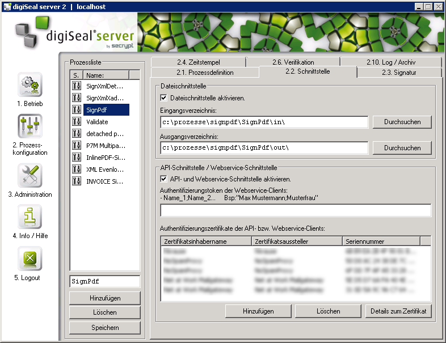Open the 2.3. Signatur tab
The width and height of the screenshot is (446, 343).
399,73
